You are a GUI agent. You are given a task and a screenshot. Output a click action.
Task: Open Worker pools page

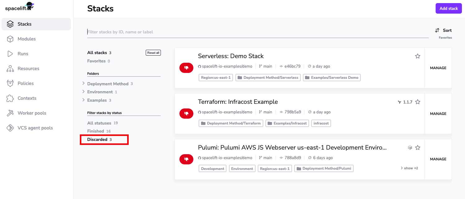tap(32, 113)
